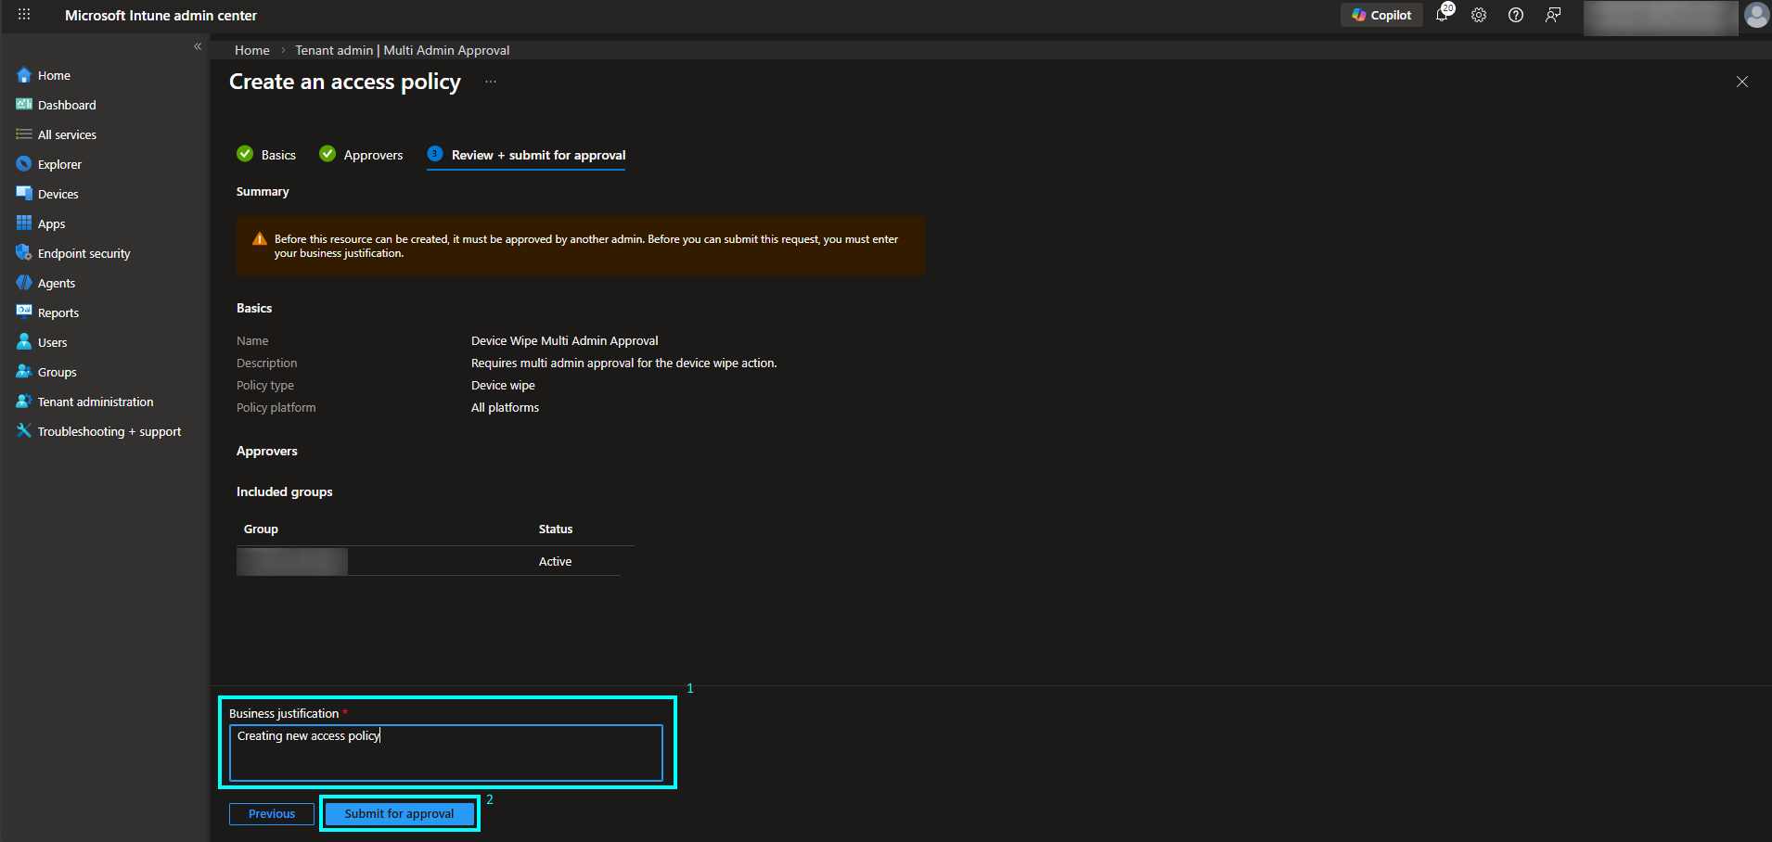Click the Users icon in sidebar
Viewport: 1772px width, 842px height.
(24, 342)
